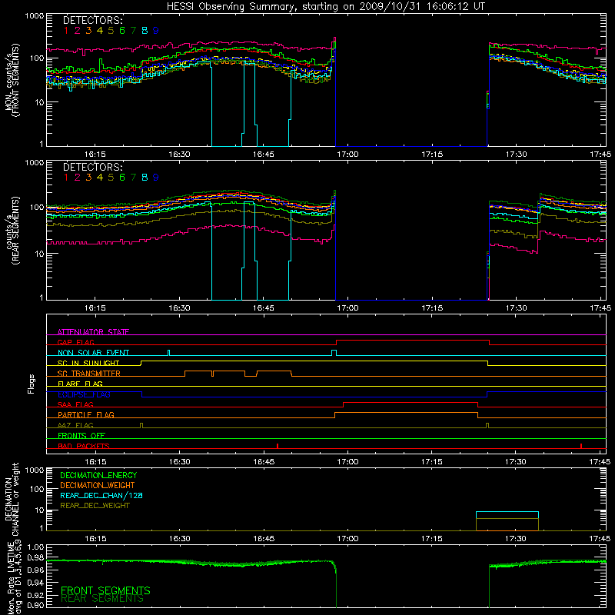Image resolution: width=615 pixels, height=615 pixels.
Task: Click the 17:00 tick under front segments plot
Action: click(347, 155)
